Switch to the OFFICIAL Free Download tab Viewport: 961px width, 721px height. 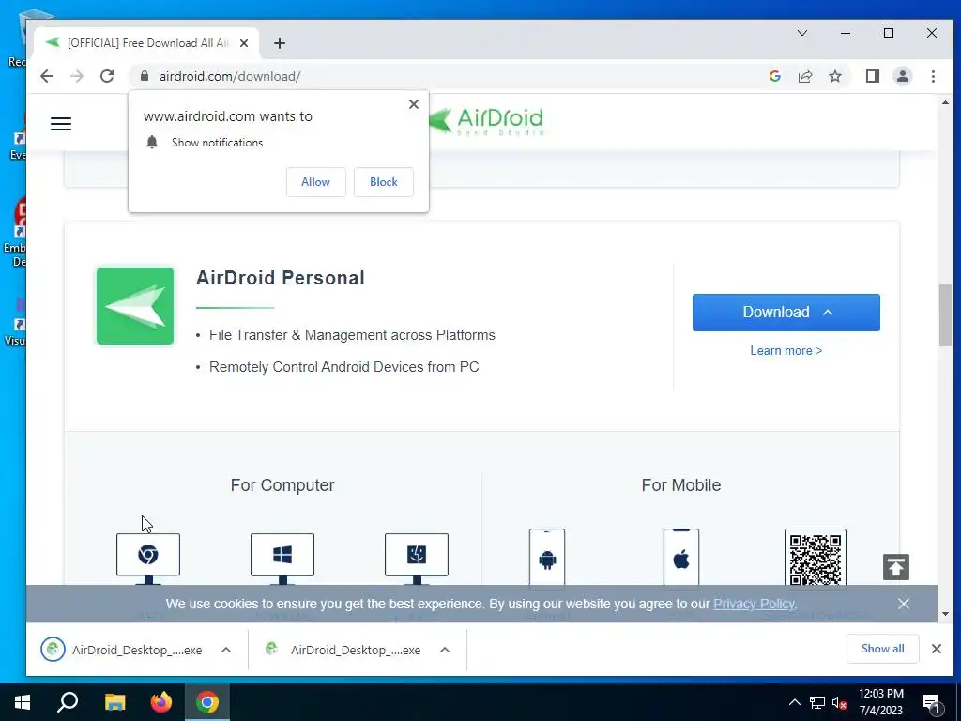[x=147, y=43]
